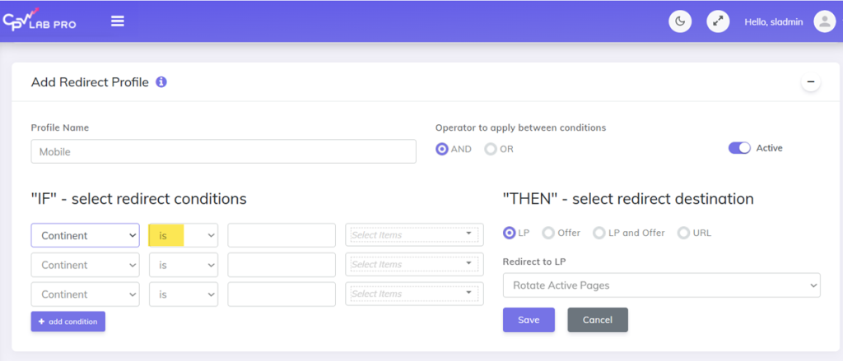Open the third row Continent dropdown
Screen dimensions: 843x361
click(86, 294)
